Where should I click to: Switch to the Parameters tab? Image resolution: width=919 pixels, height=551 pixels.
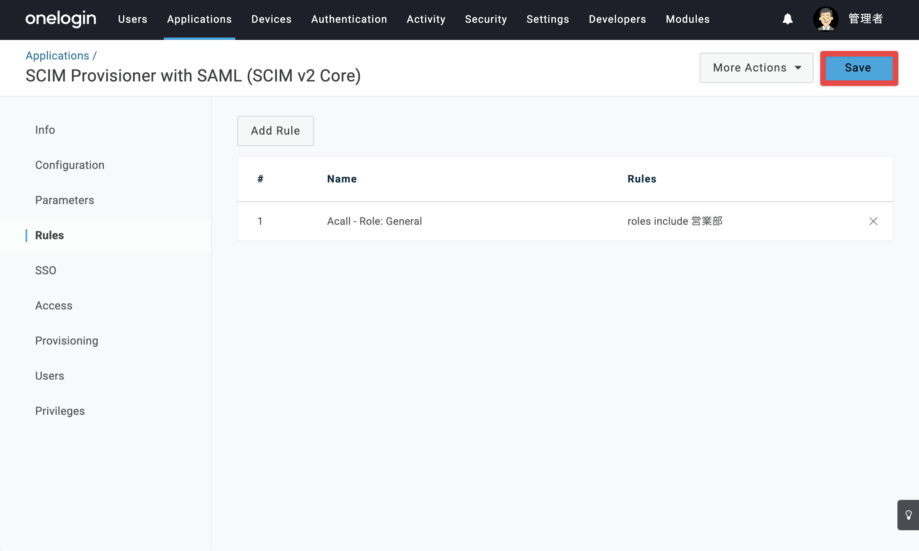tap(65, 200)
